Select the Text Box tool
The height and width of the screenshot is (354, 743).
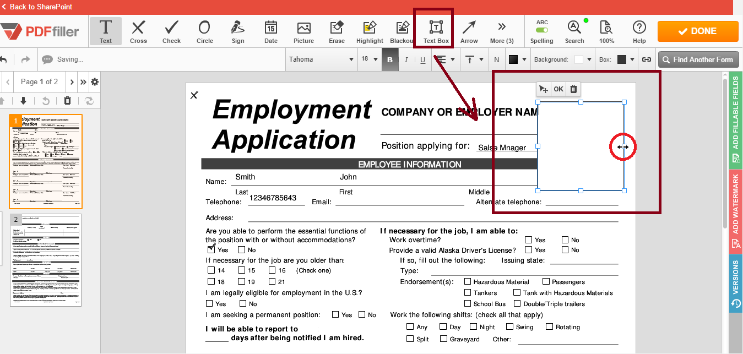point(436,31)
